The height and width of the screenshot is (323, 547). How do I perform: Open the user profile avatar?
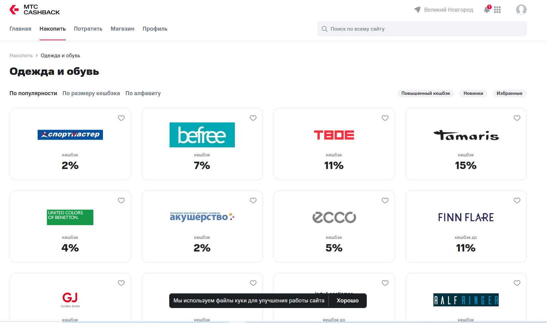521,10
